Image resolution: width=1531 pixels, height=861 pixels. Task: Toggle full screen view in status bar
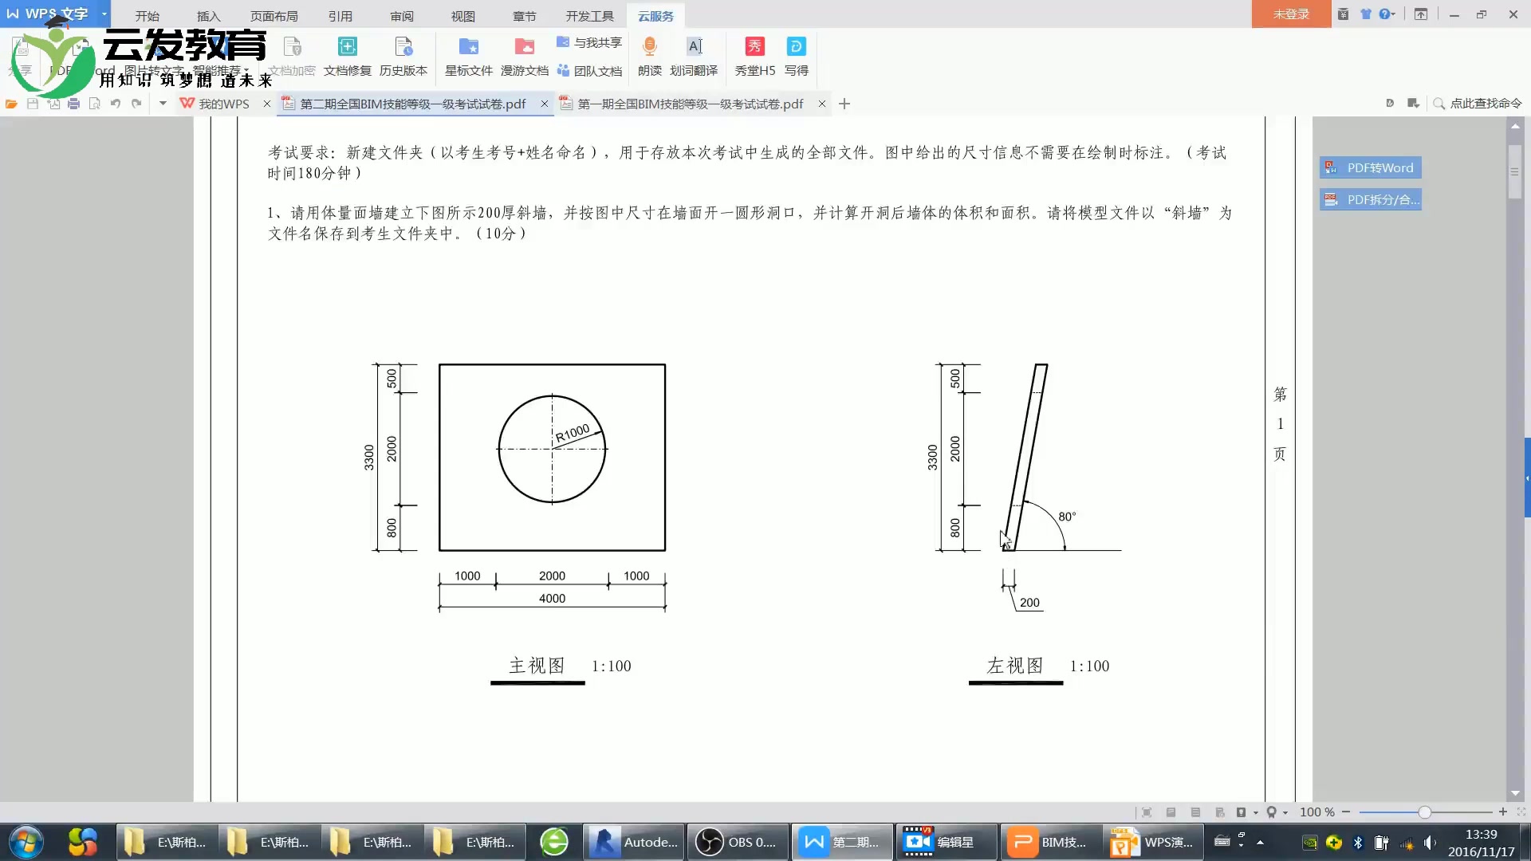pyautogui.click(x=1147, y=812)
